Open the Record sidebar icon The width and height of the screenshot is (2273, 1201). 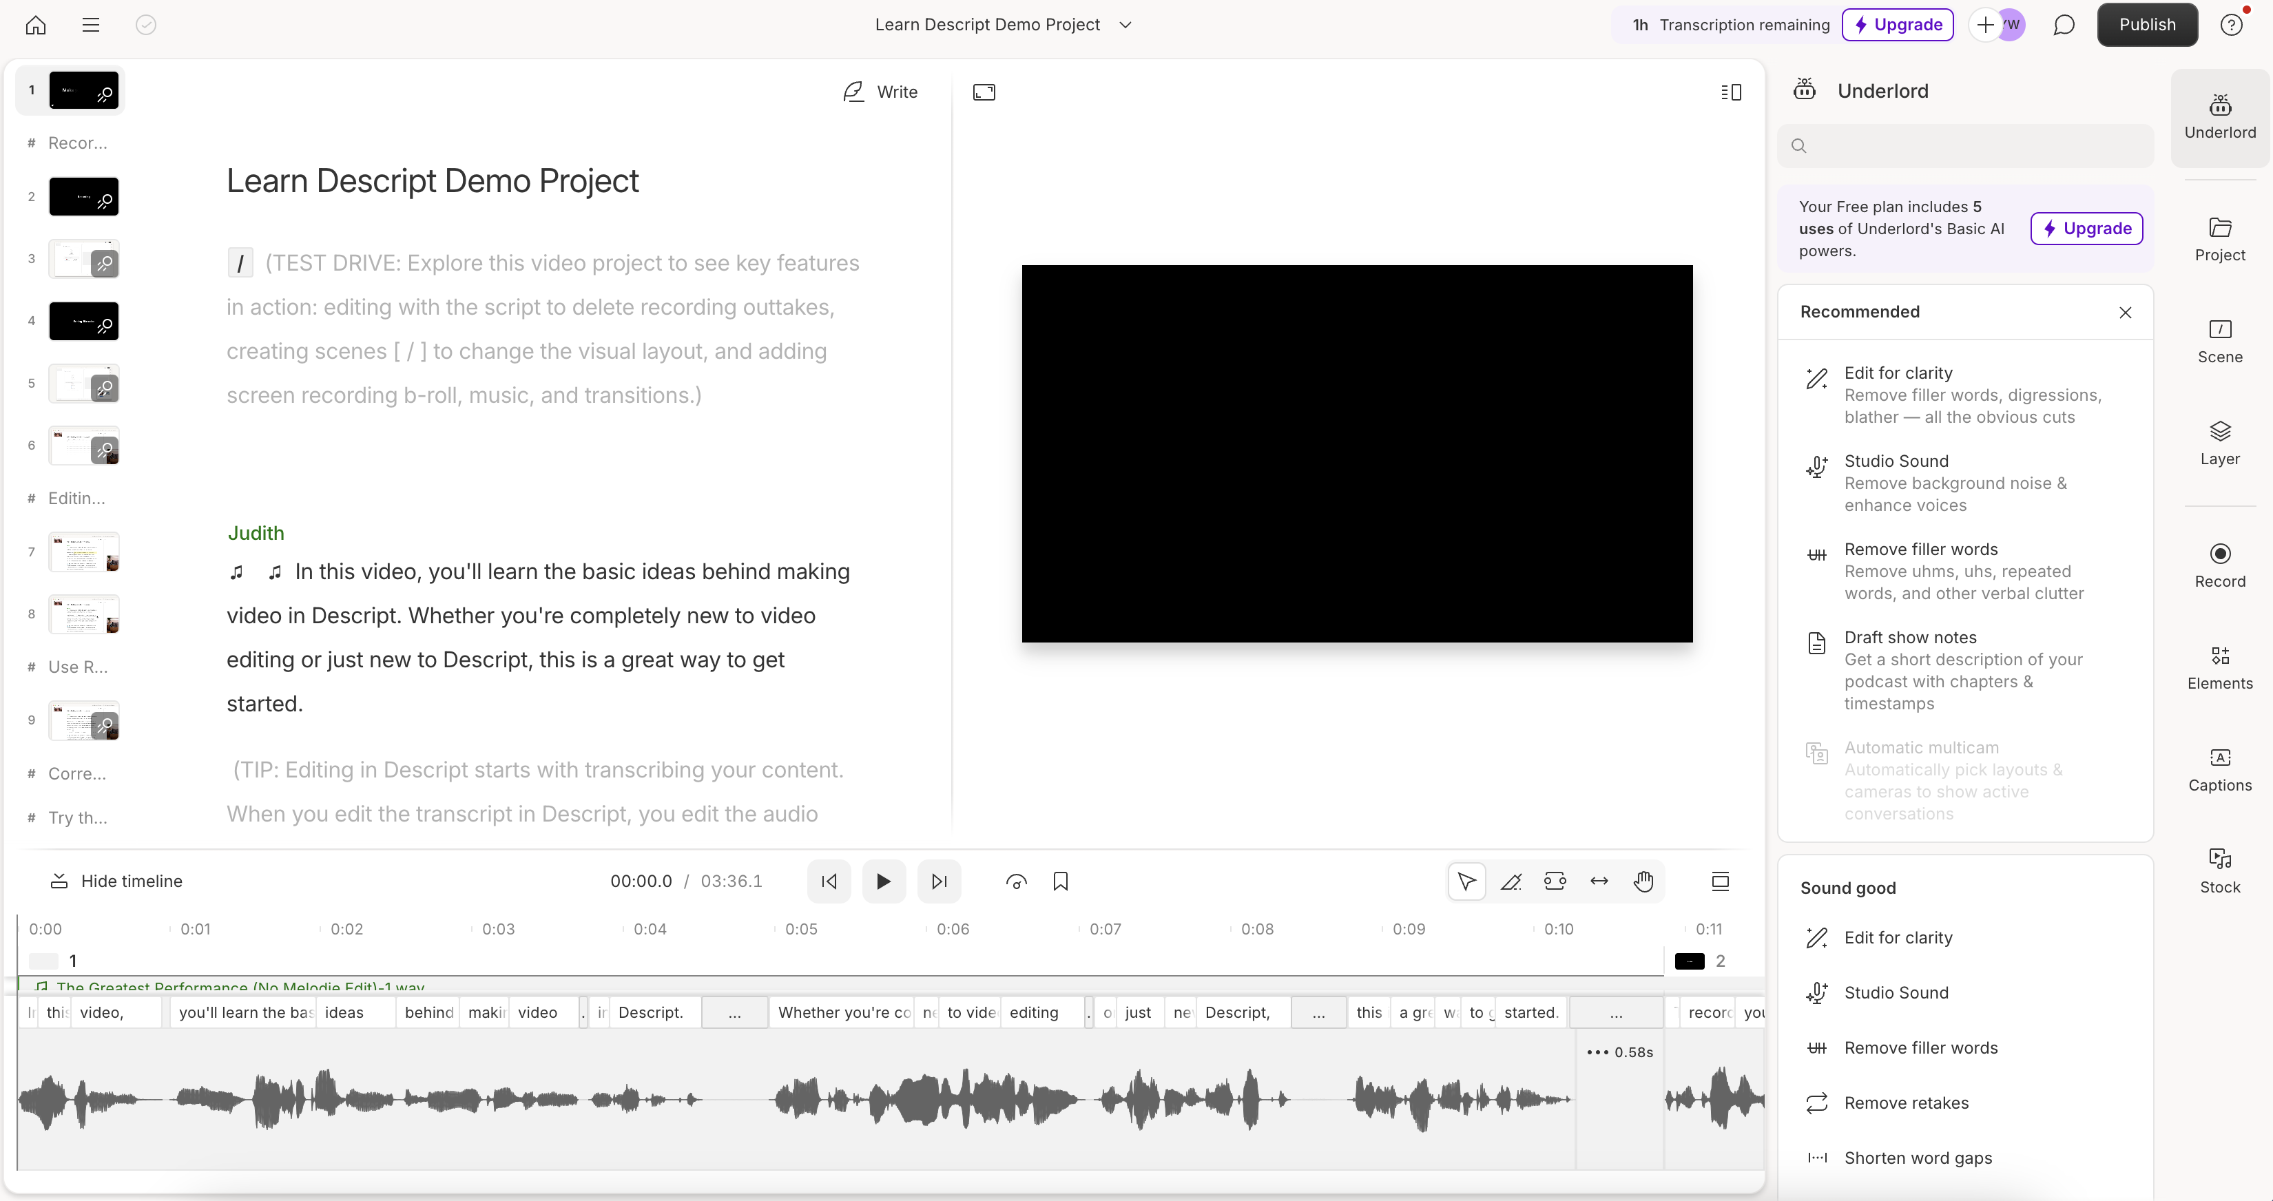pos(2219,565)
